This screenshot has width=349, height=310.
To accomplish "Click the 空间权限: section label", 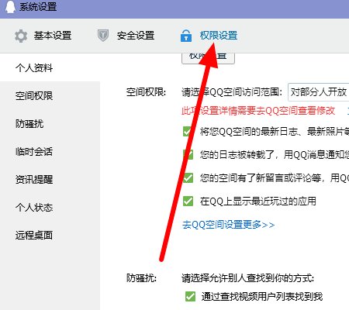I will point(146,92).
